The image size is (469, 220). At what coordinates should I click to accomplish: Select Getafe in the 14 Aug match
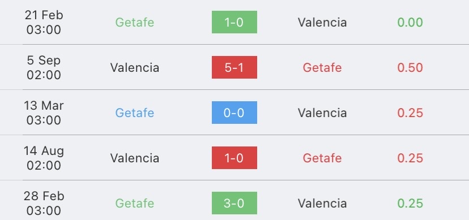tap(322, 158)
